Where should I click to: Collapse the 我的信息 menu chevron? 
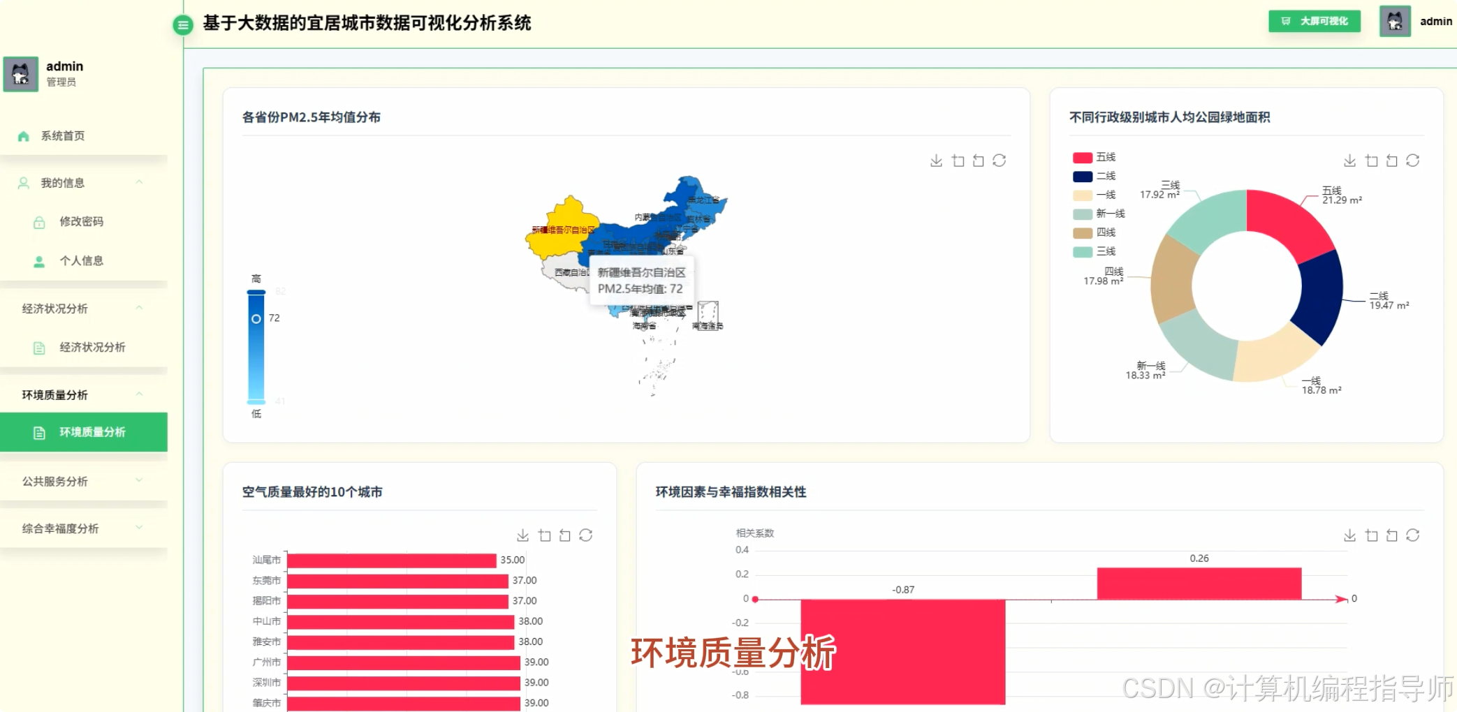[139, 182]
